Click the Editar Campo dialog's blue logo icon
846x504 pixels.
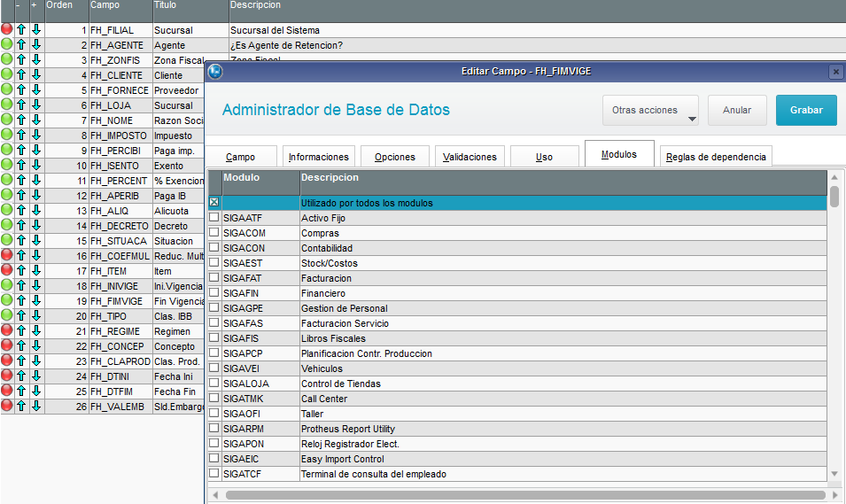[x=215, y=71]
